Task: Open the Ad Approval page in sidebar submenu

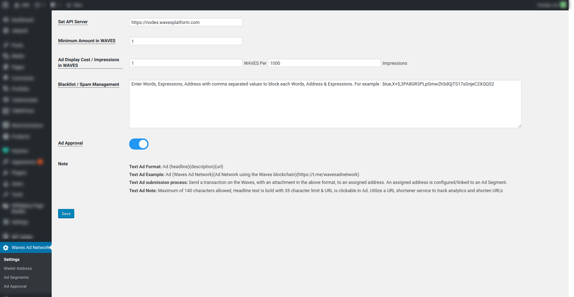Action: click(15, 286)
